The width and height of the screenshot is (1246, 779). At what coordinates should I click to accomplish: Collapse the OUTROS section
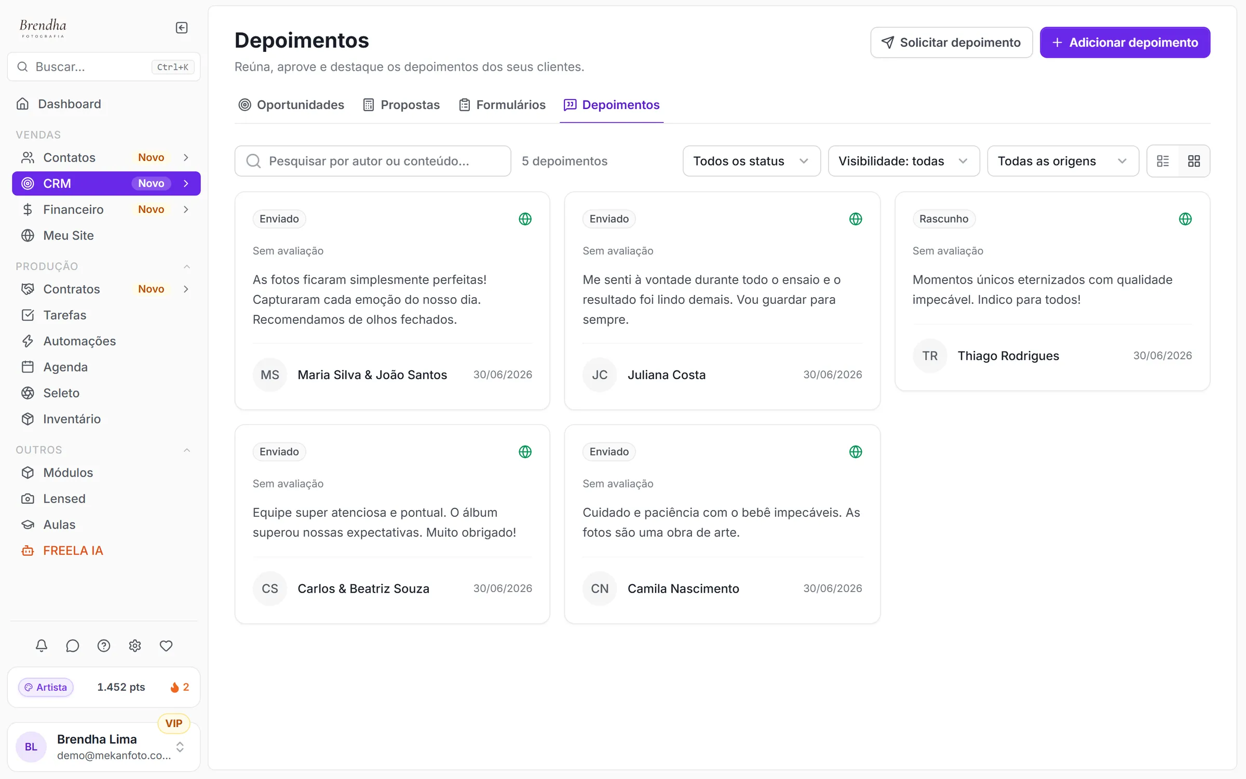coord(187,450)
